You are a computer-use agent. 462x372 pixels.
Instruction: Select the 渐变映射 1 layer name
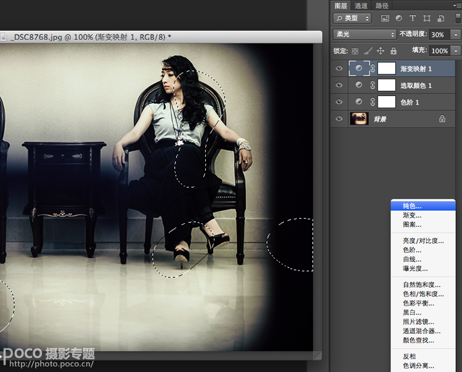click(416, 69)
